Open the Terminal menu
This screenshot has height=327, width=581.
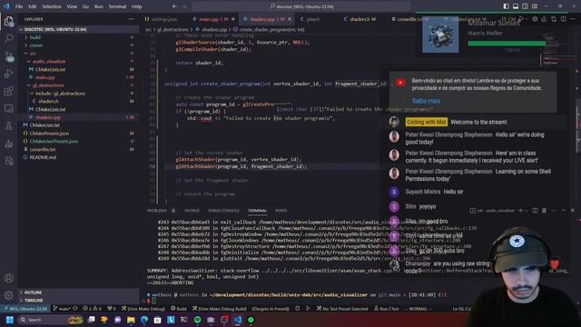(117, 6)
